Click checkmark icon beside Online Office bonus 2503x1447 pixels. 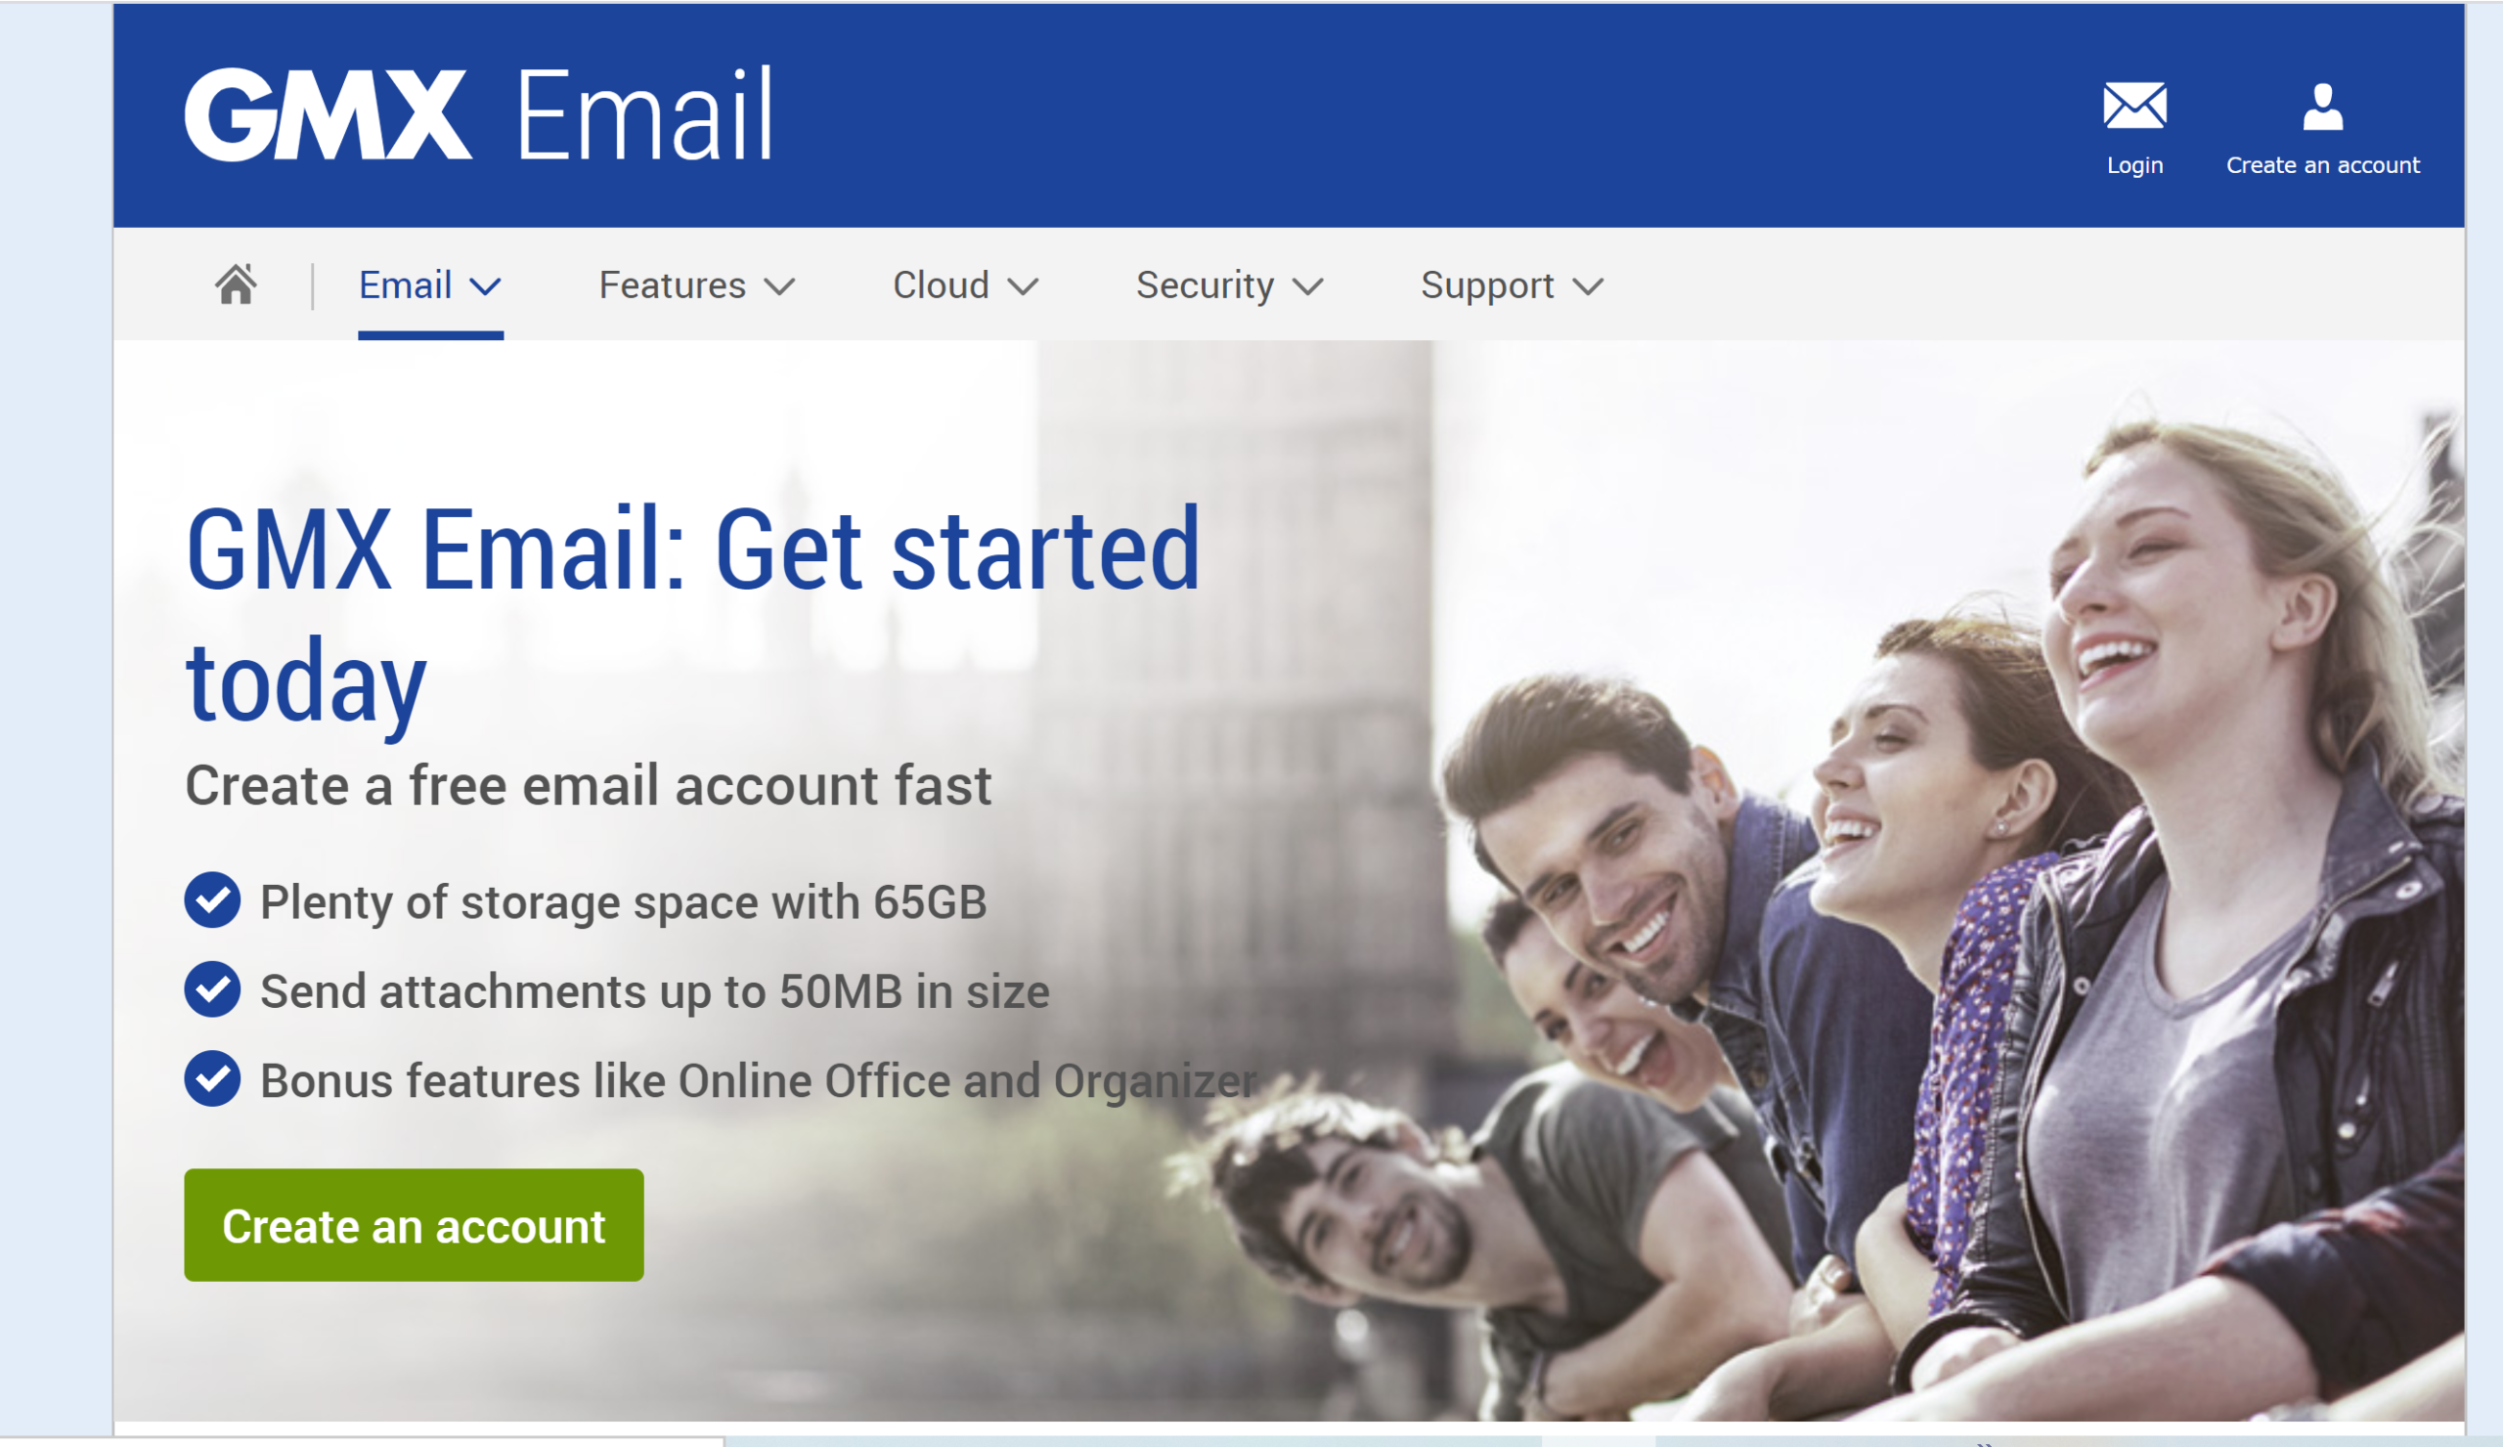coord(211,1078)
